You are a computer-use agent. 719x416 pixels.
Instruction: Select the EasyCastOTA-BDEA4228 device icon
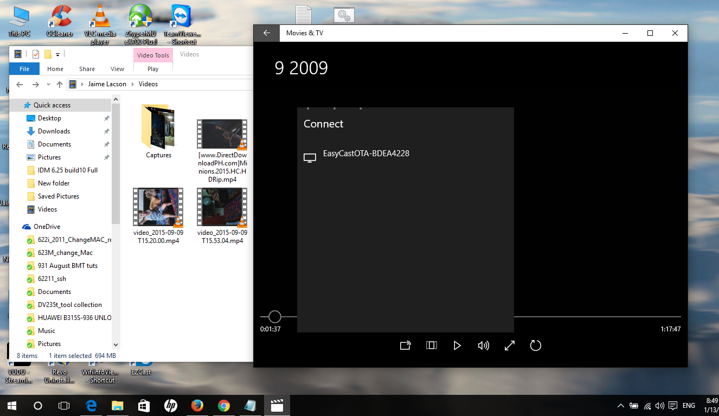310,156
